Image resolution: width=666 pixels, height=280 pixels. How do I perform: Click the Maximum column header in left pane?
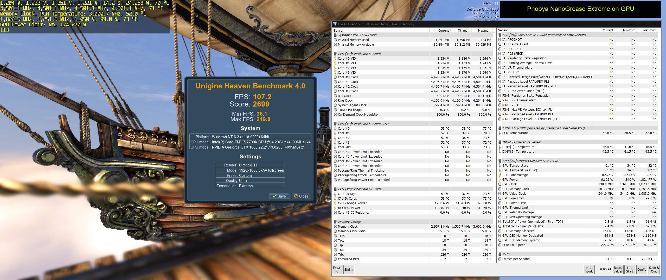484,31
